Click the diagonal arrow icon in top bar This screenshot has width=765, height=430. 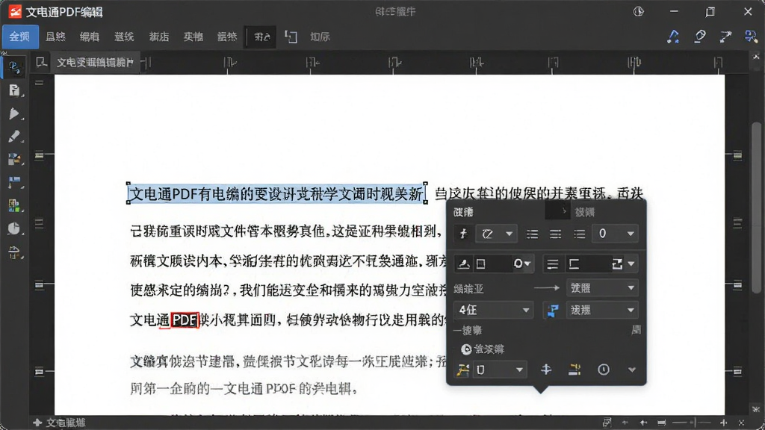point(725,37)
